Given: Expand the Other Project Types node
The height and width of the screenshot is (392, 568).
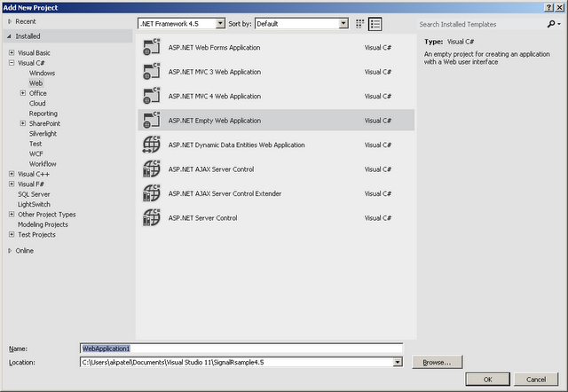Looking at the screenshot, I should coord(12,215).
